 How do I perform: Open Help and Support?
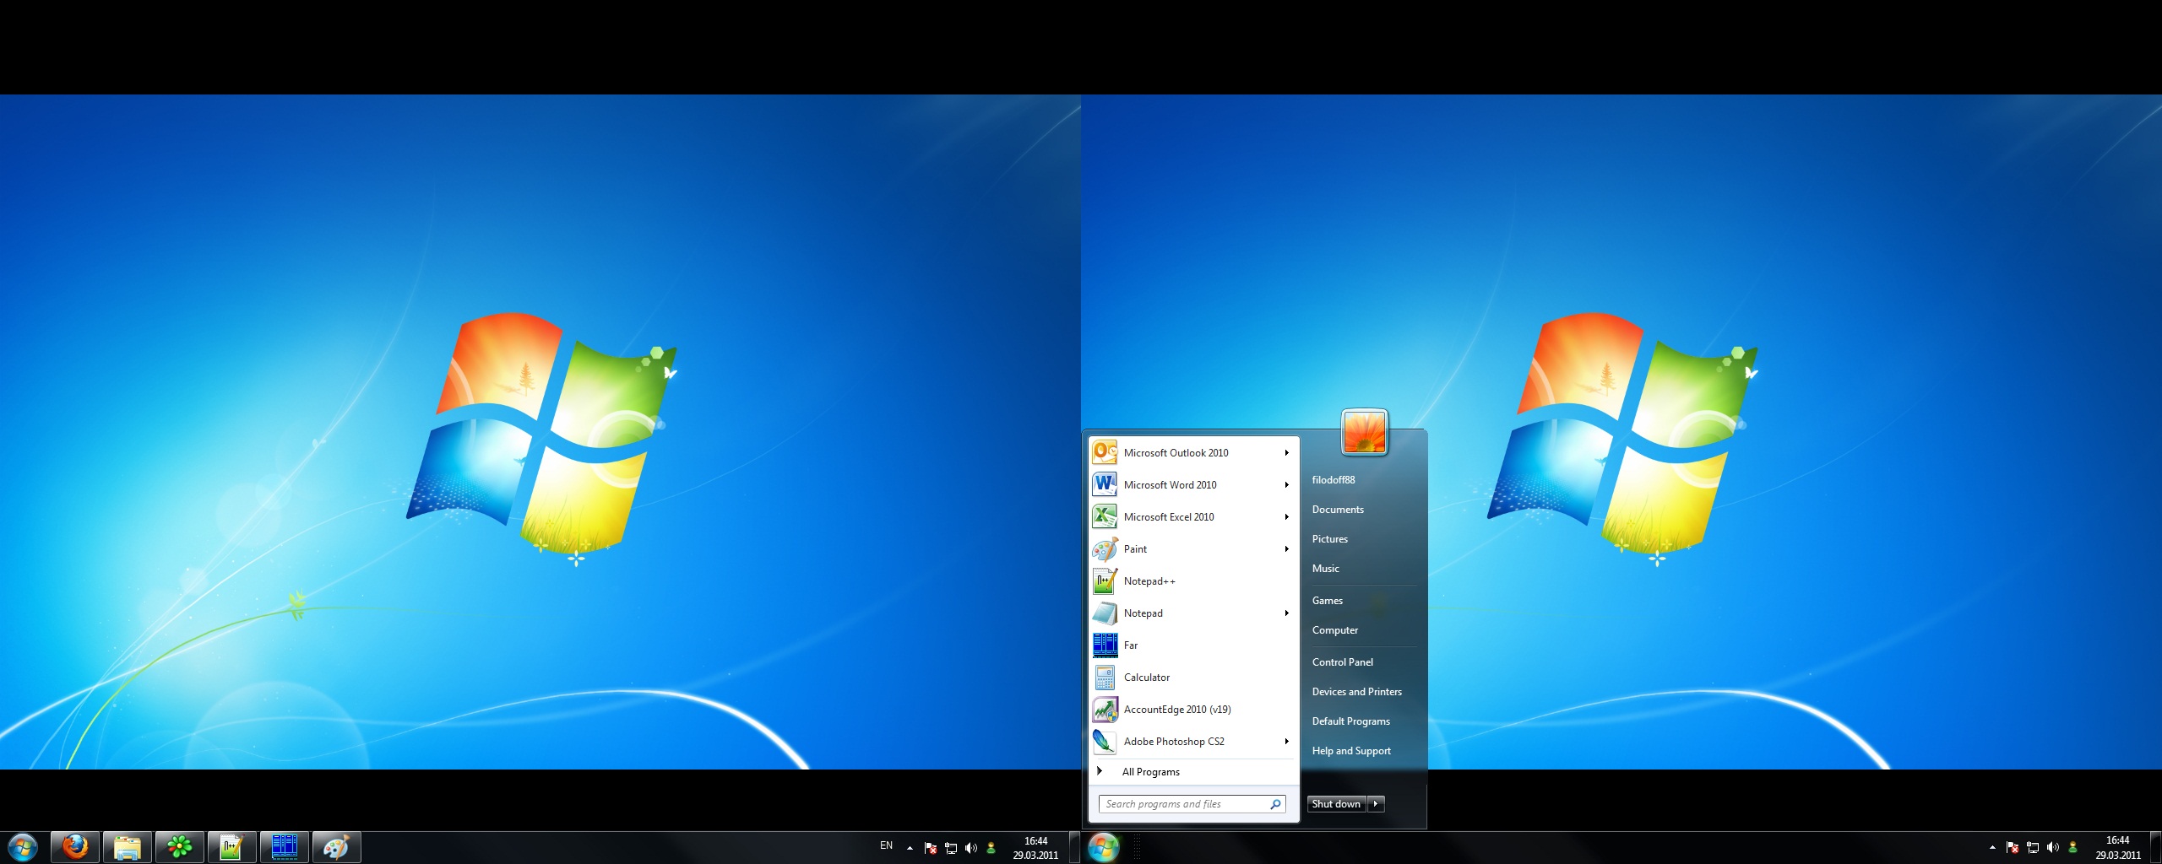(x=1350, y=751)
